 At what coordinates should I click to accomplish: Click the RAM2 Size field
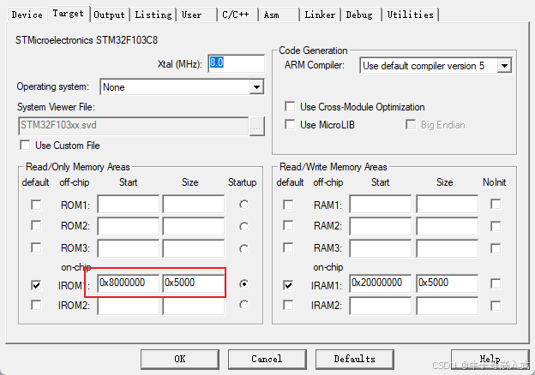447,226
